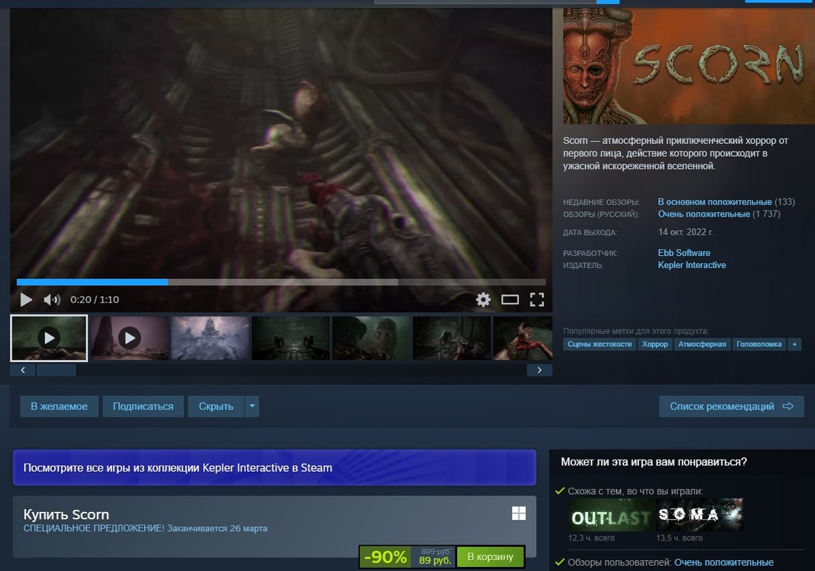Open the creature face screenshot thumbnail
This screenshot has width=815, height=571.
372,337
